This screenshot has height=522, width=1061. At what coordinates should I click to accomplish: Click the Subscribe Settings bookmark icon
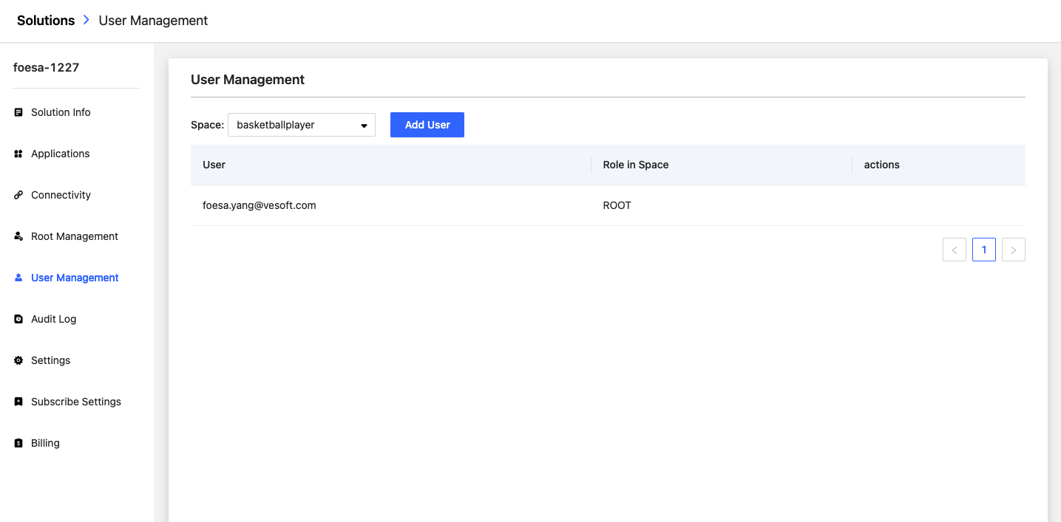[18, 402]
